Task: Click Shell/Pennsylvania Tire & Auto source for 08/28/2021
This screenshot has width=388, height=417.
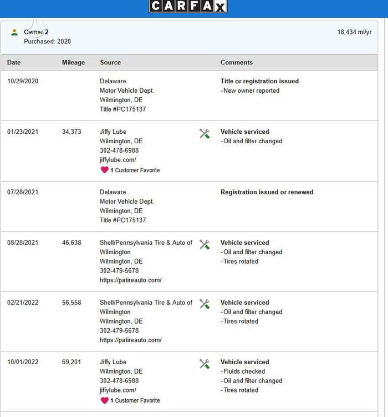Action: pyautogui.click(x=146, y=247)
